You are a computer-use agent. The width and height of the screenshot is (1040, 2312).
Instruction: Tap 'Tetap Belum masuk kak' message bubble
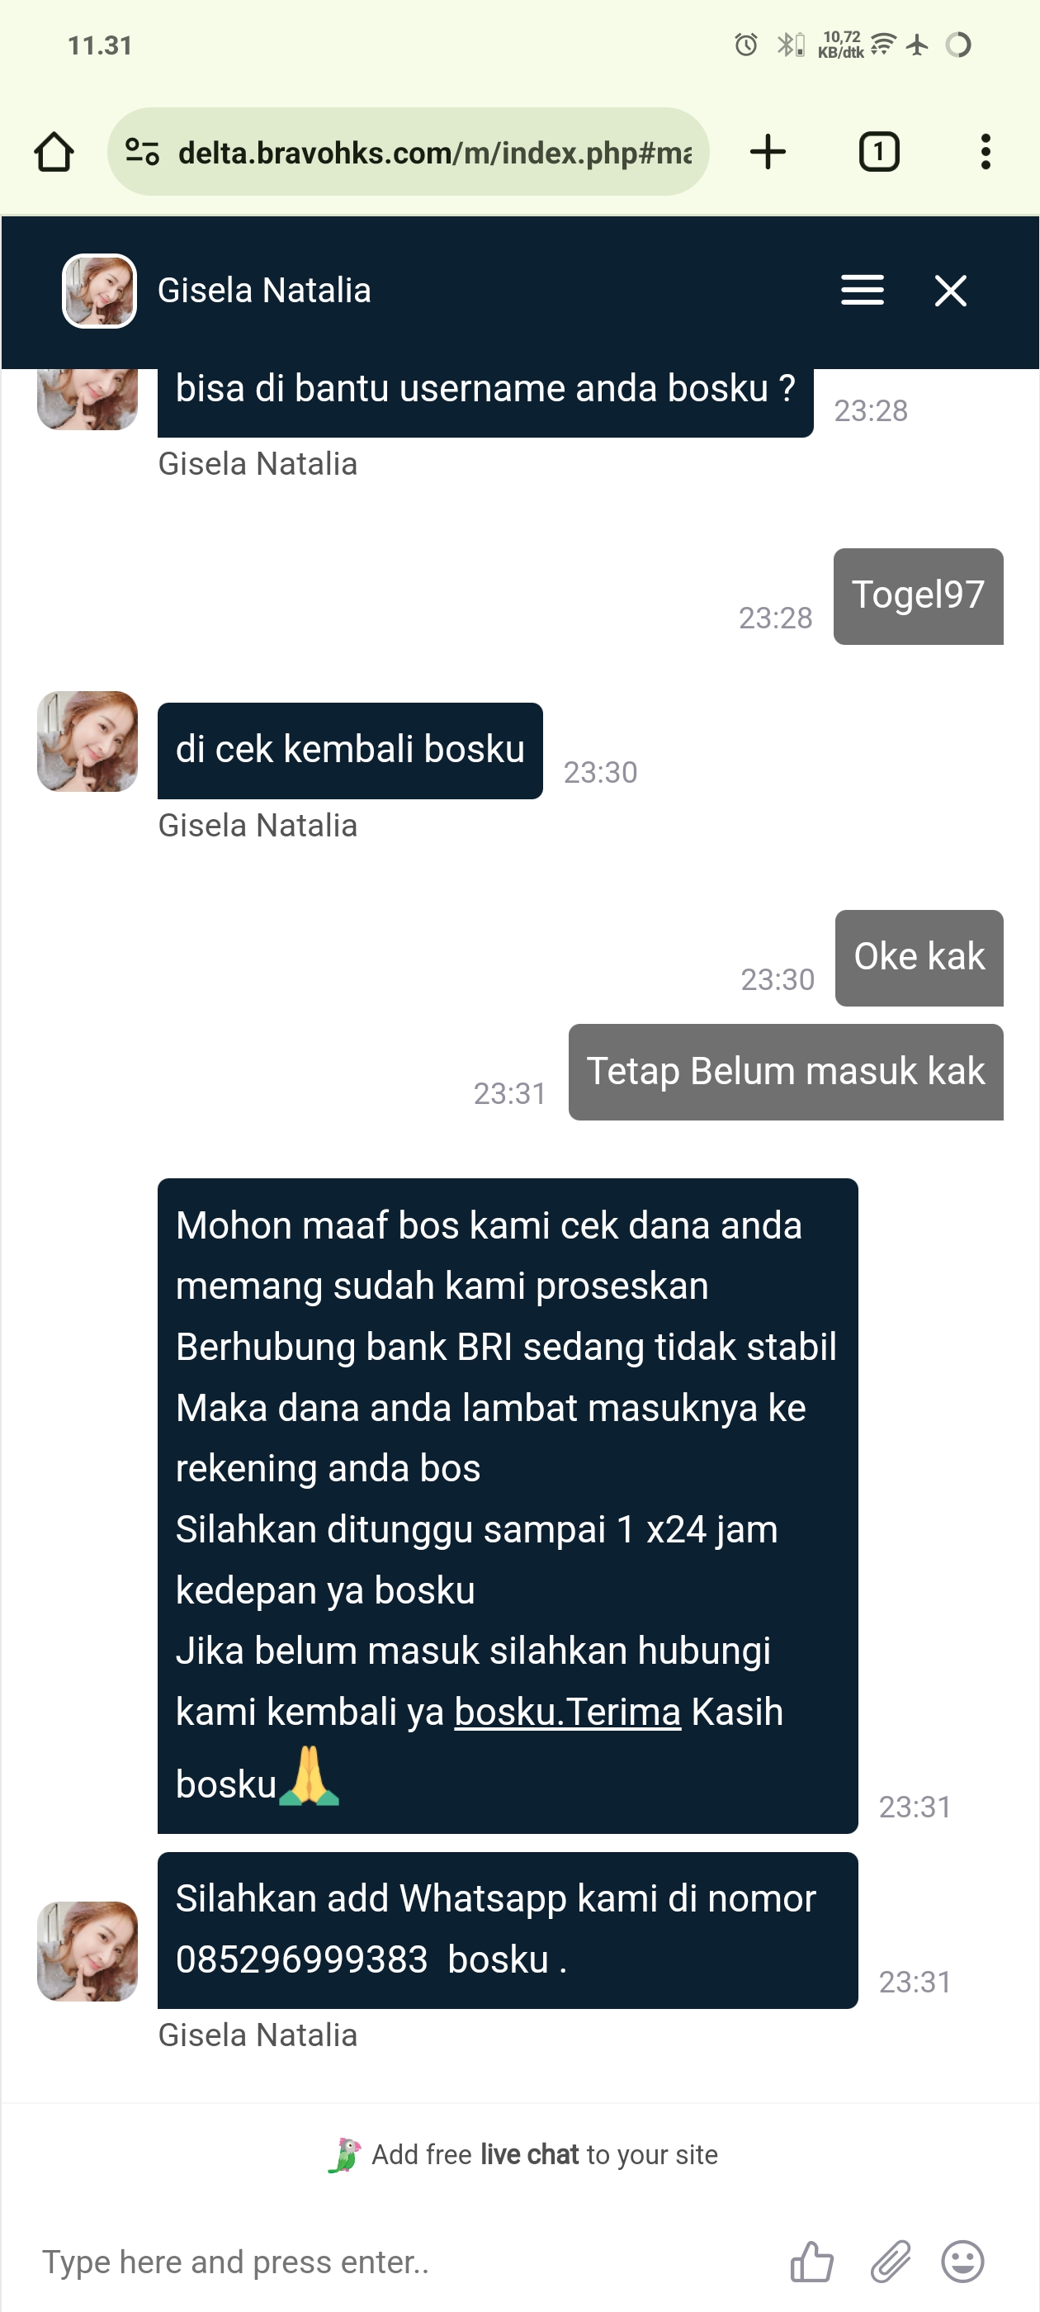point(785,1072)
